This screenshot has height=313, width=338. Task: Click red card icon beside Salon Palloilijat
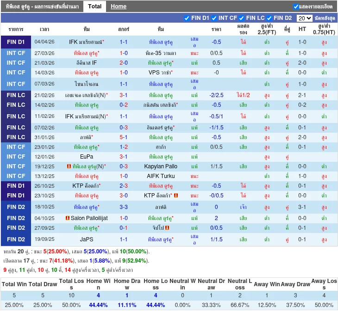pyautogui.click(x=68, y=218)
